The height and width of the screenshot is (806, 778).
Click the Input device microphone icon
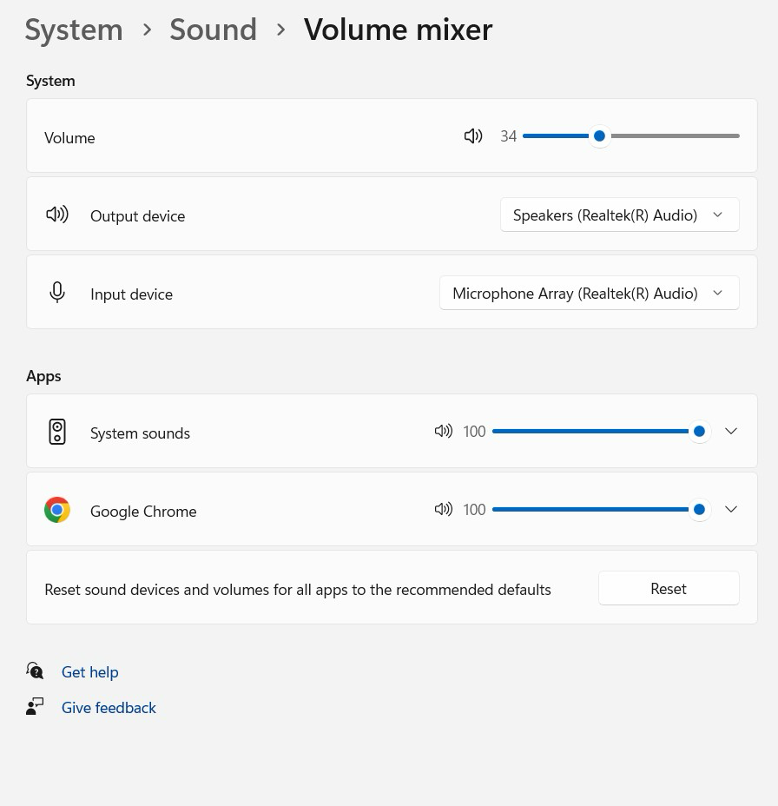pyautogui.click(x=57, y=293)
